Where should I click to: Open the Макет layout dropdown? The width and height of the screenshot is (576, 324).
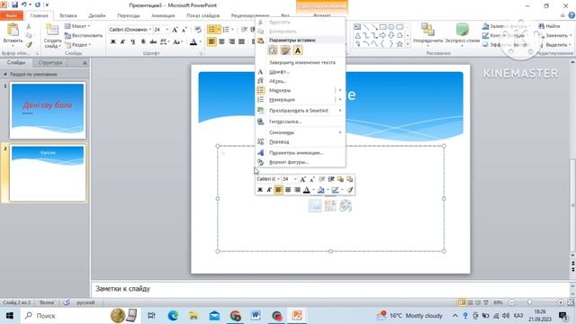[x=78, y=26]
